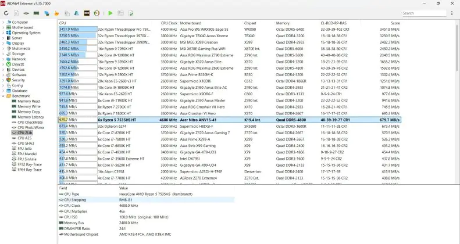Expand the Devices tree node
The width and height of the screenshot is (460, 244).
(3, 70)
